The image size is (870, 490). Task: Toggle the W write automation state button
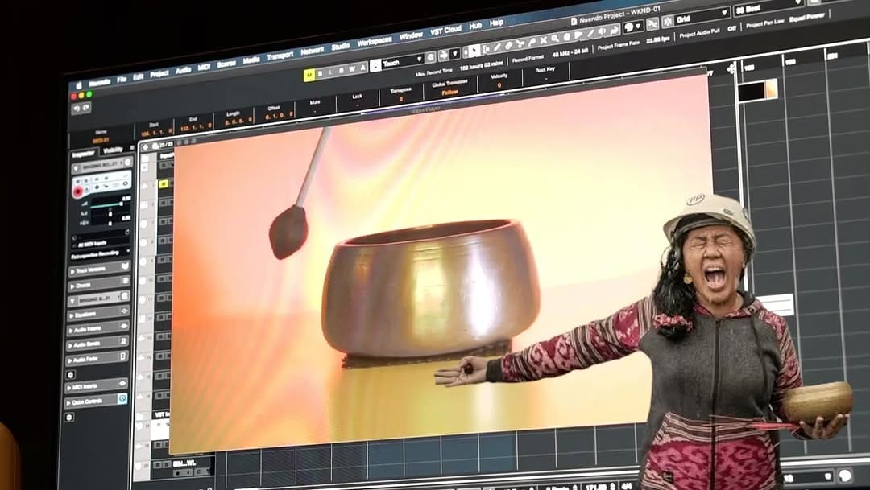352,68
